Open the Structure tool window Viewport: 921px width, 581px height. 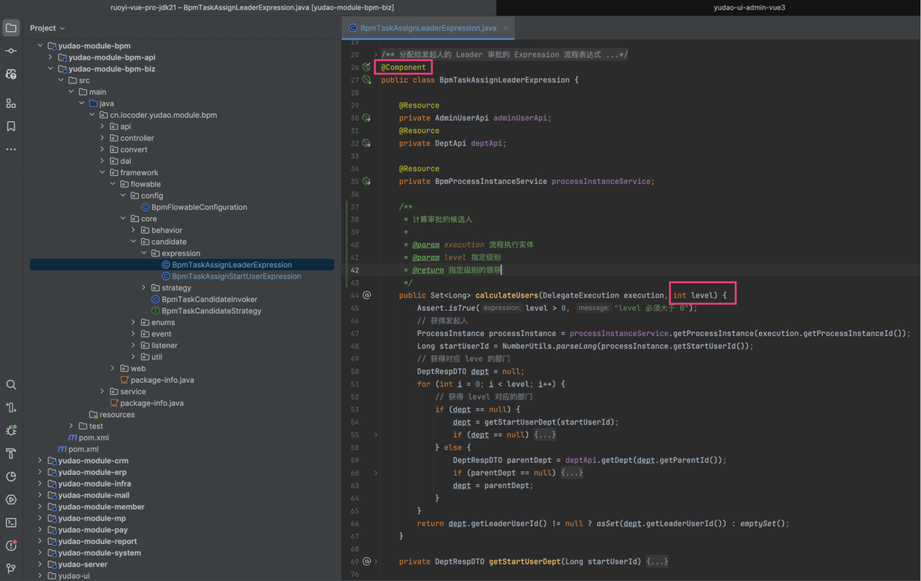(11, 103)
